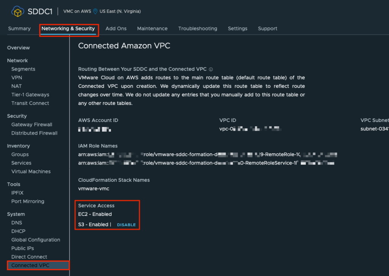389x276 pixels.
Task: Click the VPC ID label
Action: (x=228, y=121)
